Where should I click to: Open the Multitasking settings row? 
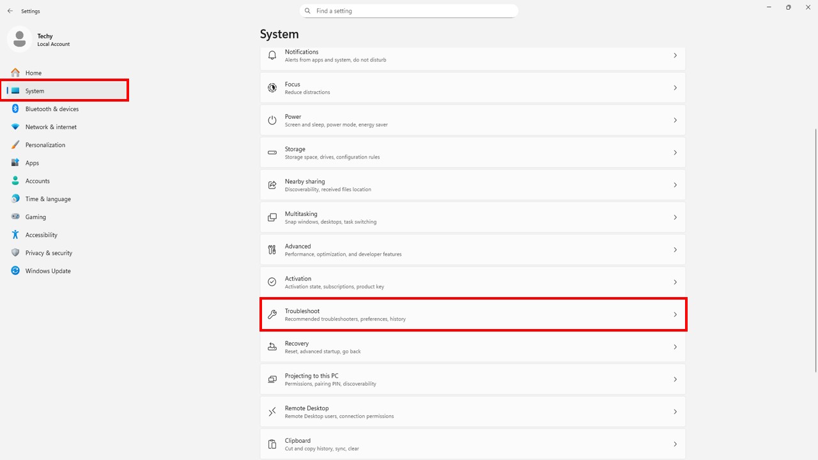click(x=472, y=217)
